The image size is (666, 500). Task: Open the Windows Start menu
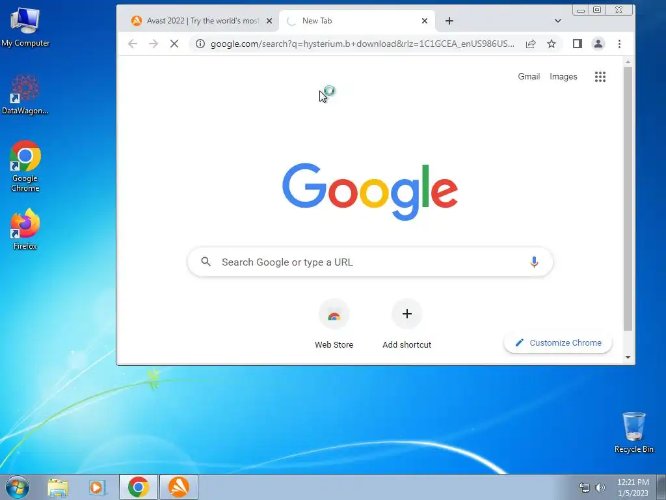pyautogui.click(x=18, y=487)
